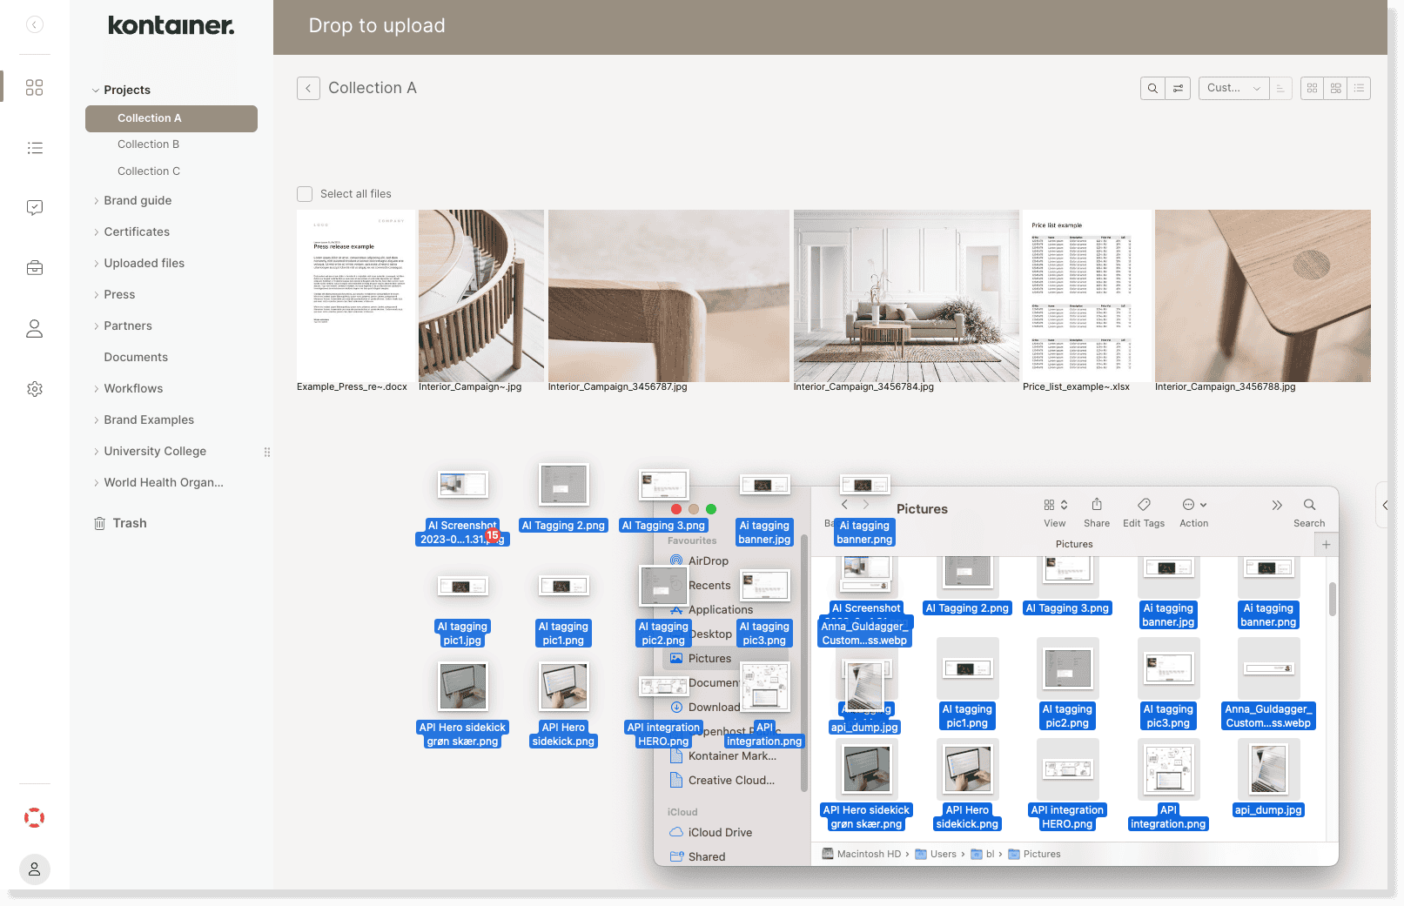Select iCloud Drive in Finder sidebar
Screen dimensions: 1404x906
click(720, 833)
